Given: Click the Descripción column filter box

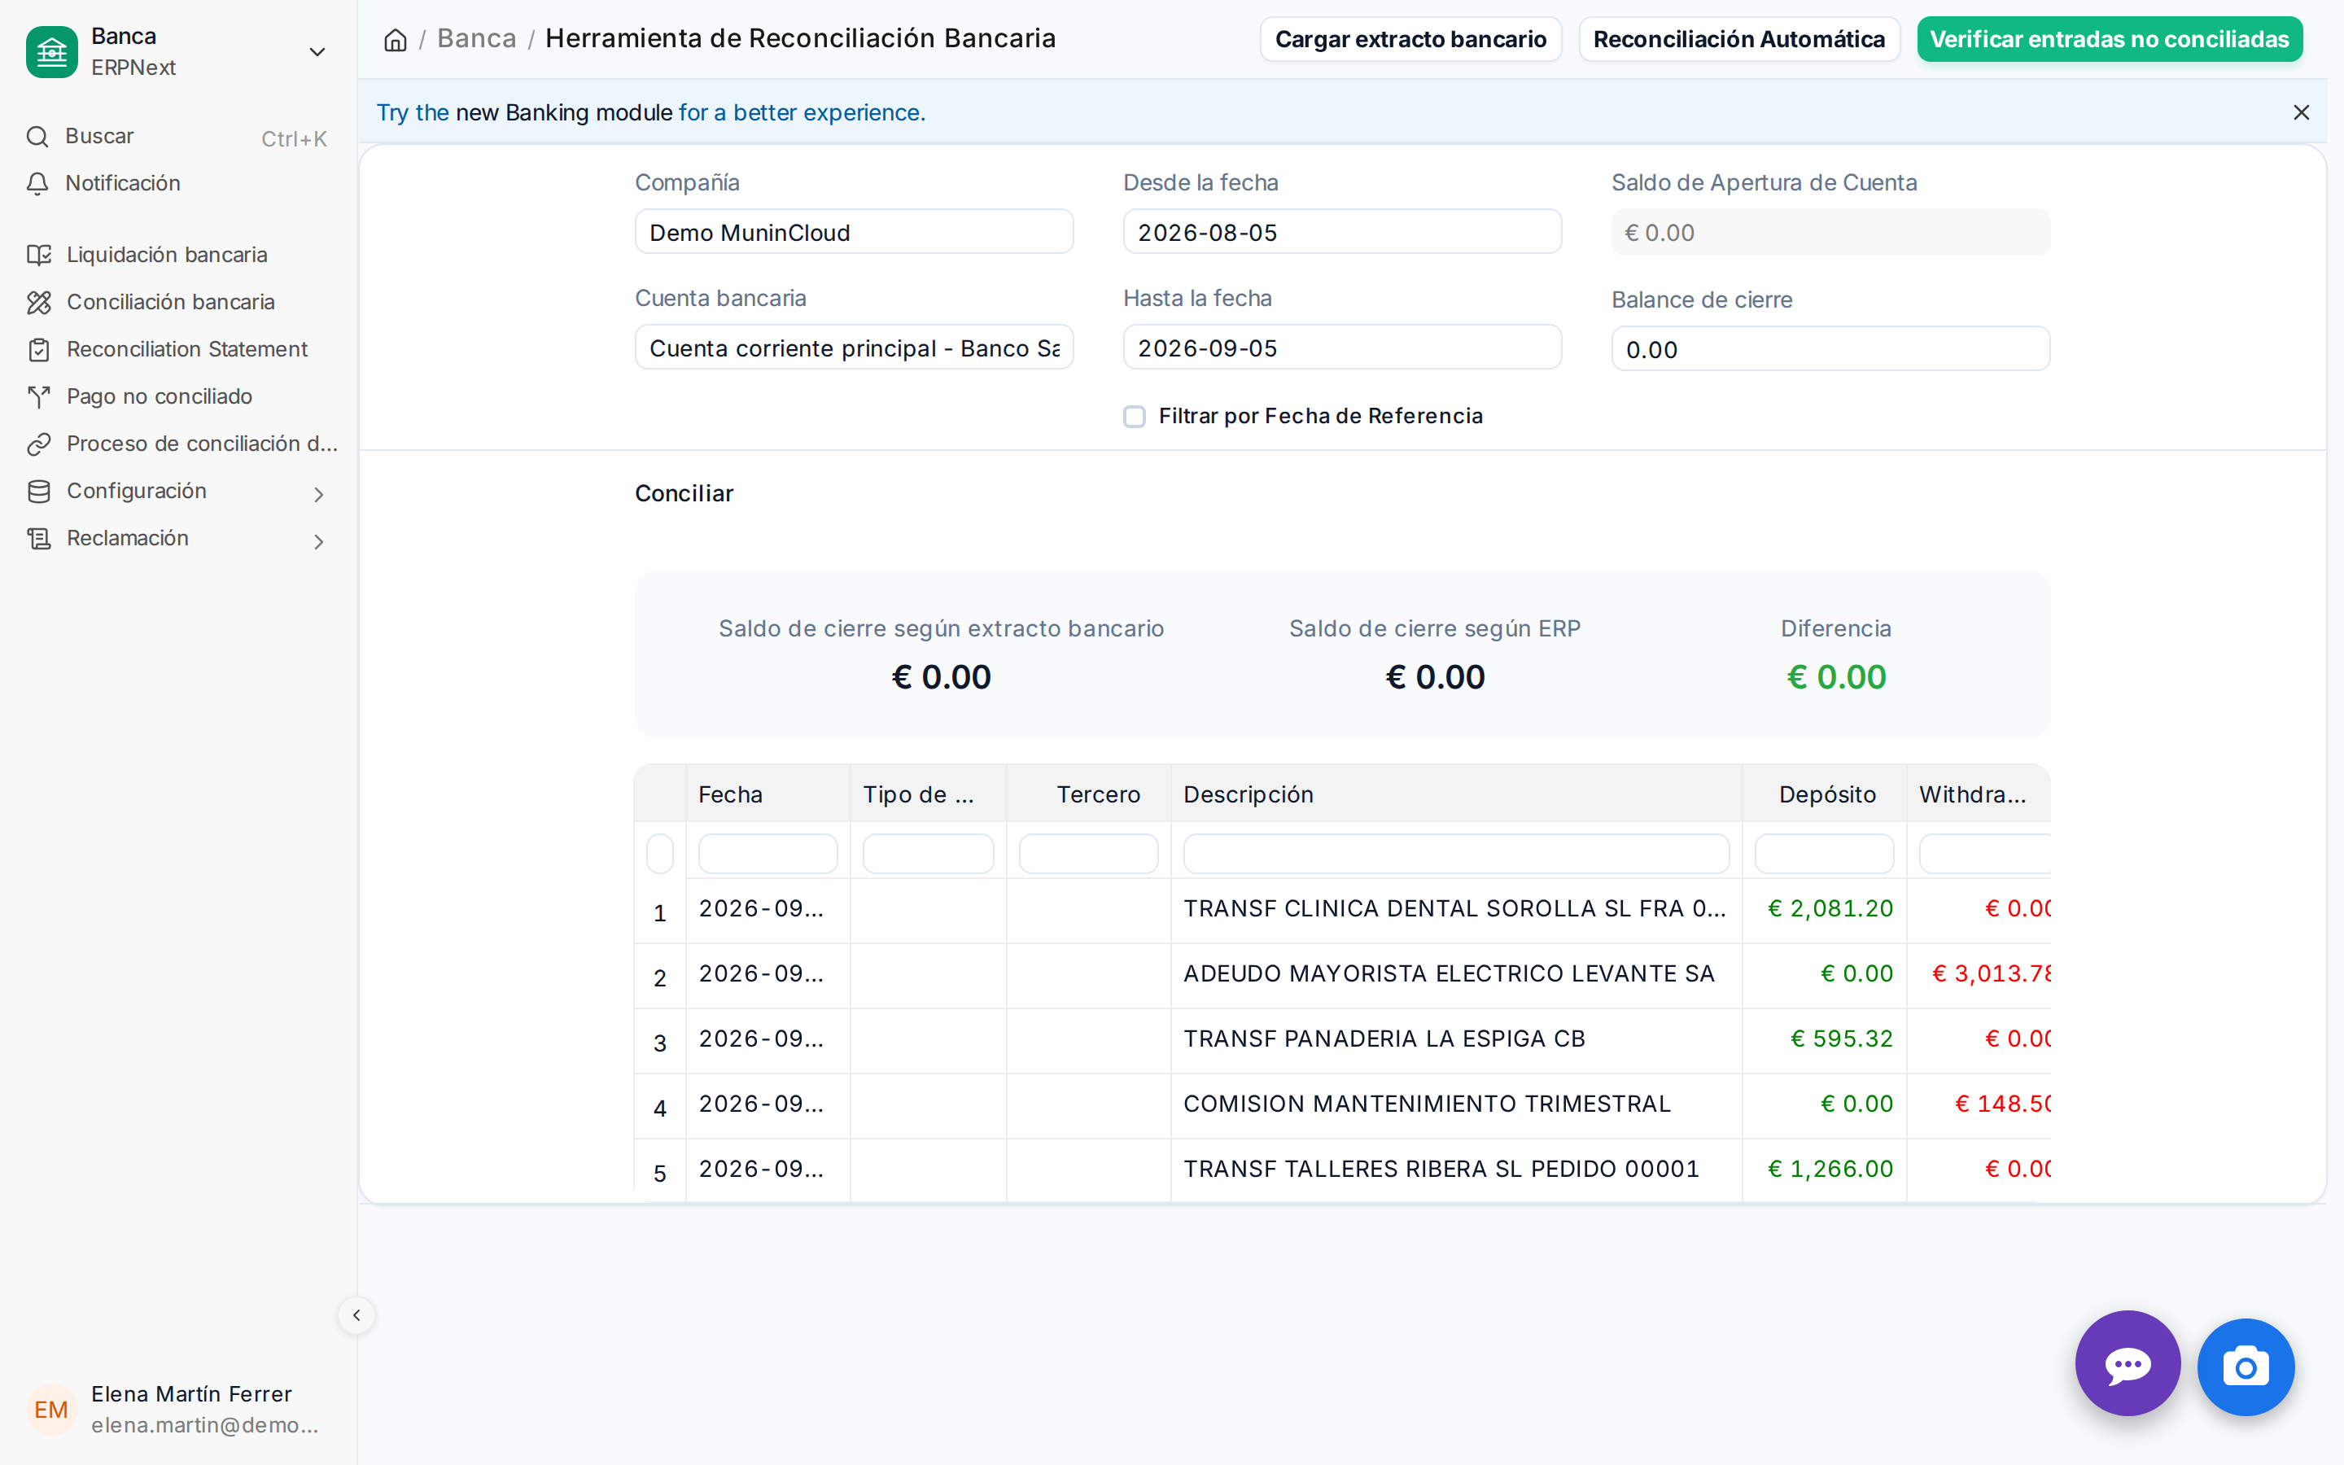Looking at the screenshot, I should [1456, 854].
